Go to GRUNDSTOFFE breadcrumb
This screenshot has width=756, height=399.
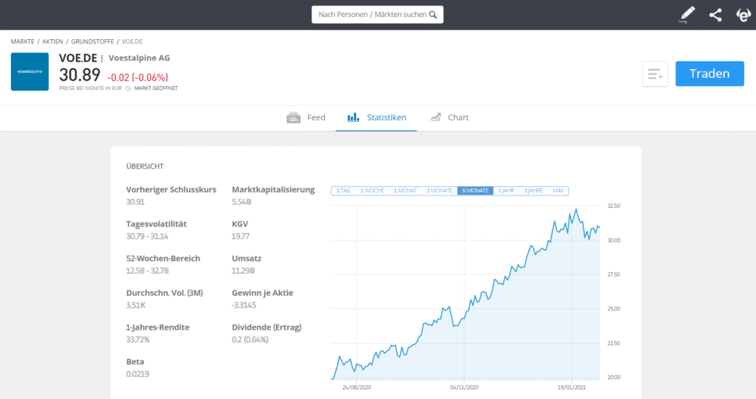click(x=92, y=41)
